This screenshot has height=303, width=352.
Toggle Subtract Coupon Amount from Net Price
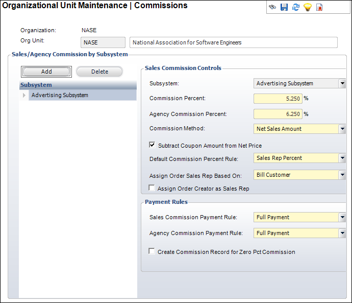pos(152,145)
